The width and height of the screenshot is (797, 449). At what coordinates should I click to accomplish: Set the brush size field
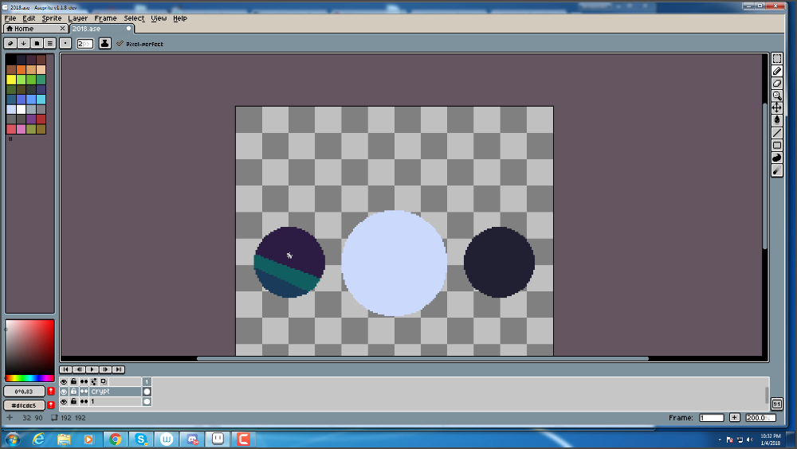click(85, 44)
